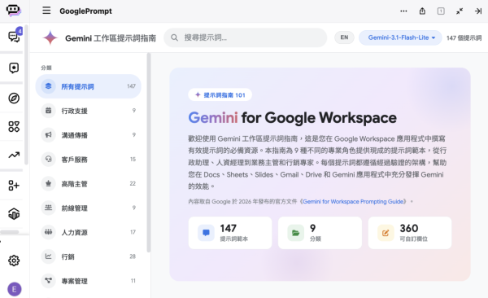The width and height of the screenshot is (488, 298).
Task: Click the share upload icon
Action: pyautogui.click(x=422, y=11)
